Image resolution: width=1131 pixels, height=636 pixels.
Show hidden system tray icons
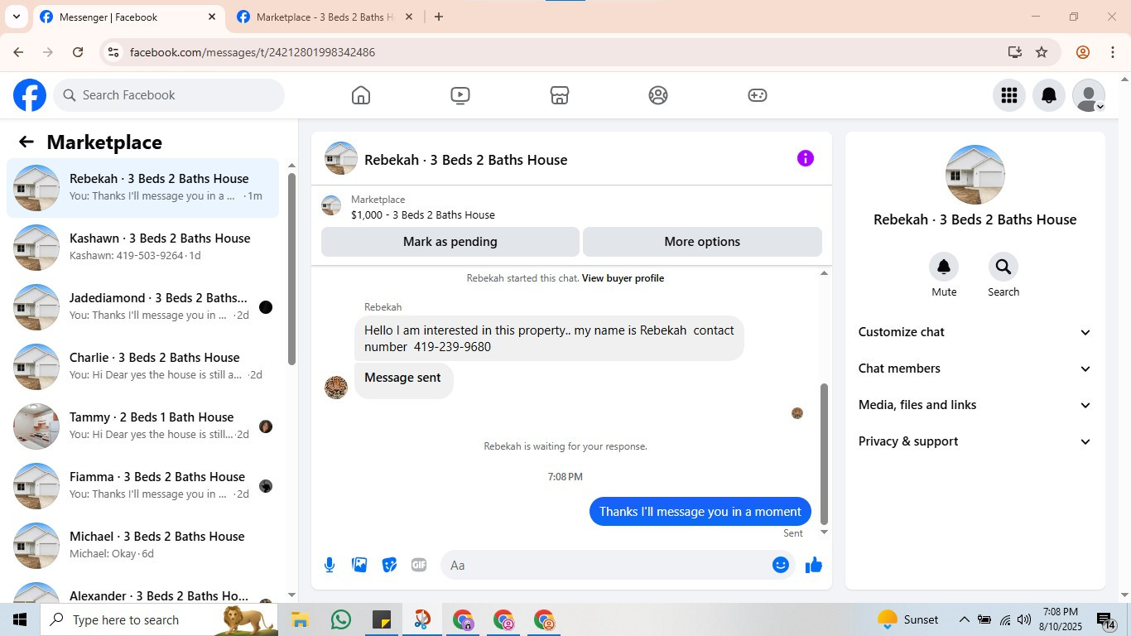(964, 619)
